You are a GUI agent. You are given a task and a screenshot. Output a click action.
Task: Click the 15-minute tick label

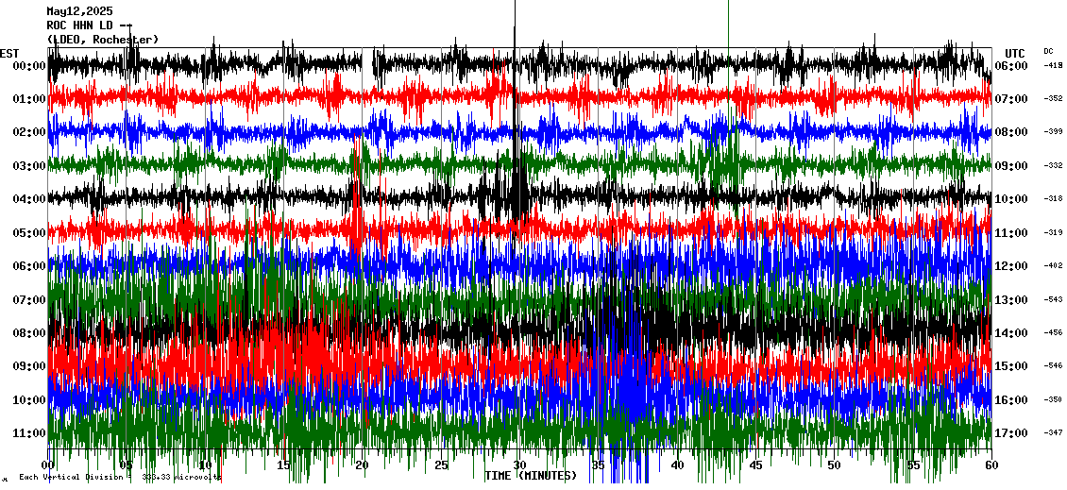[284, 465]
